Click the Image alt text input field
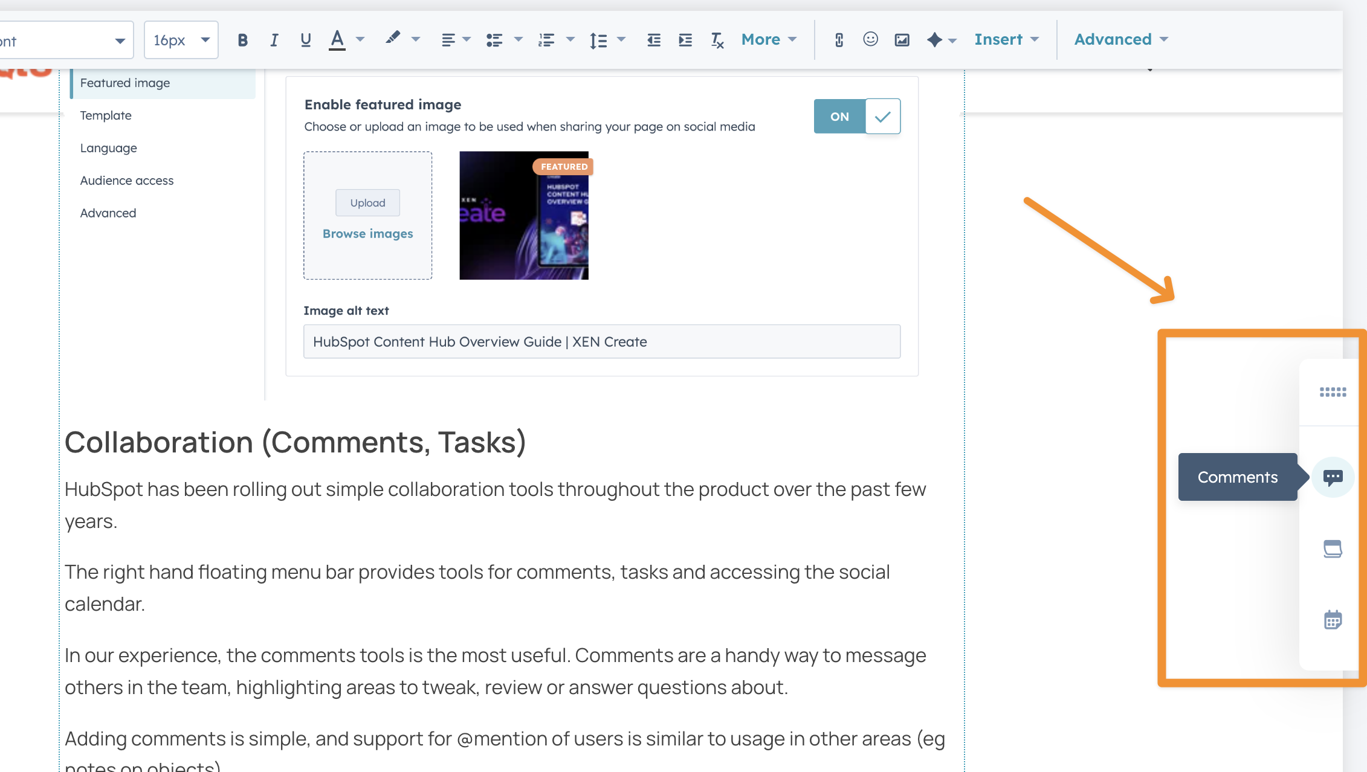 tap(602, 341)
